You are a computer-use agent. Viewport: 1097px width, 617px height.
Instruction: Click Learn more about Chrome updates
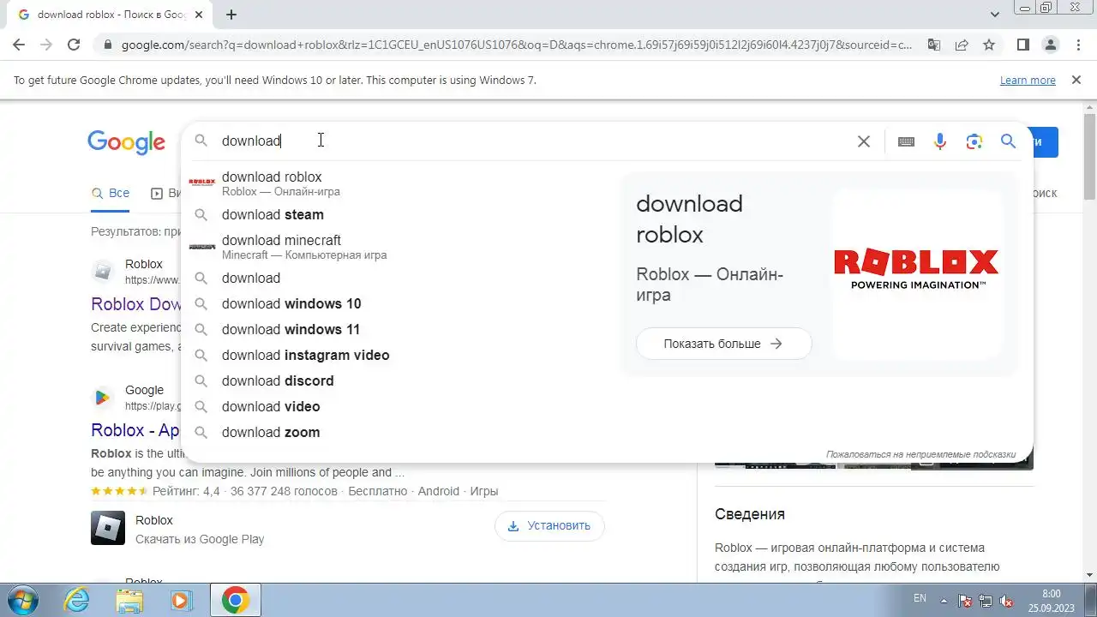pyautogui.click(x=1028, y=80)
